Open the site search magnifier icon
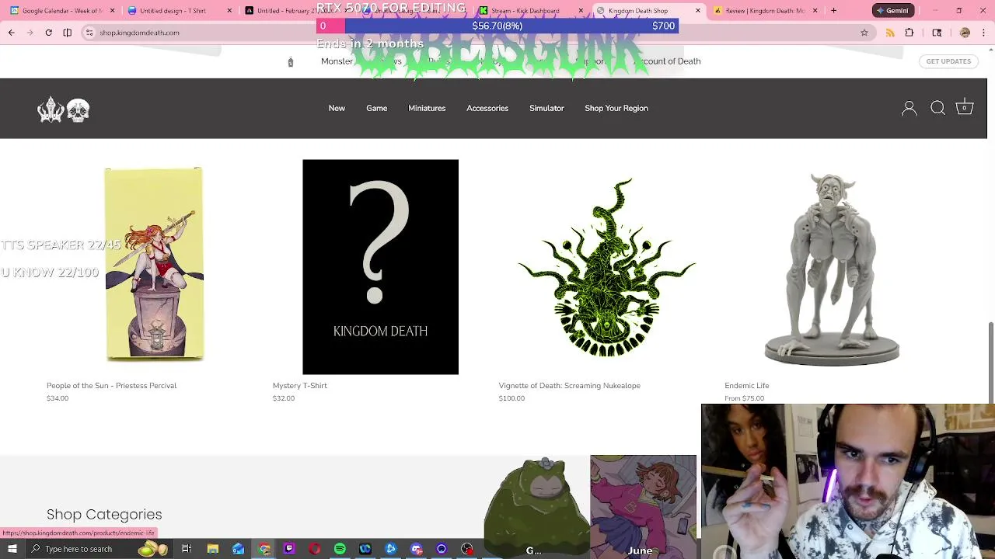 (x=937, y=108)
